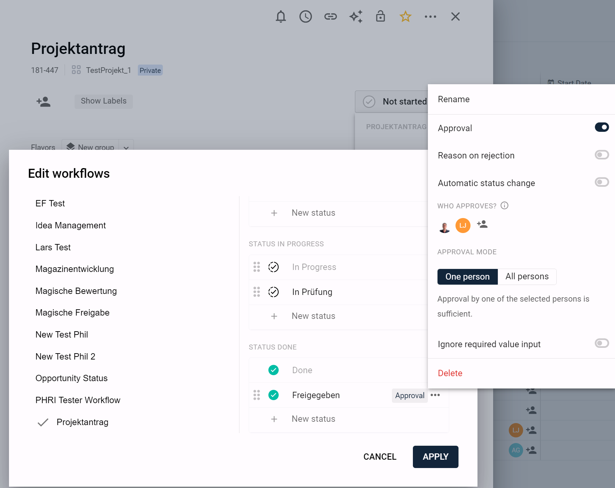
Task: Click plus icon for New status under Done
Action: click(274, 419)
